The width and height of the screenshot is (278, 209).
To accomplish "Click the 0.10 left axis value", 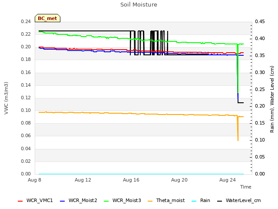I will point(26,110).
